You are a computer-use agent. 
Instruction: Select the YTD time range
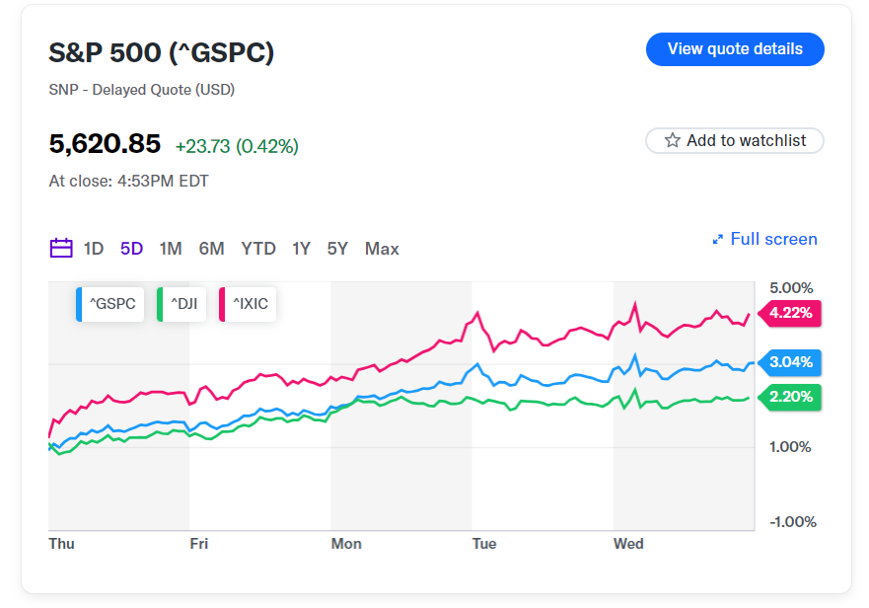[258, 249]
